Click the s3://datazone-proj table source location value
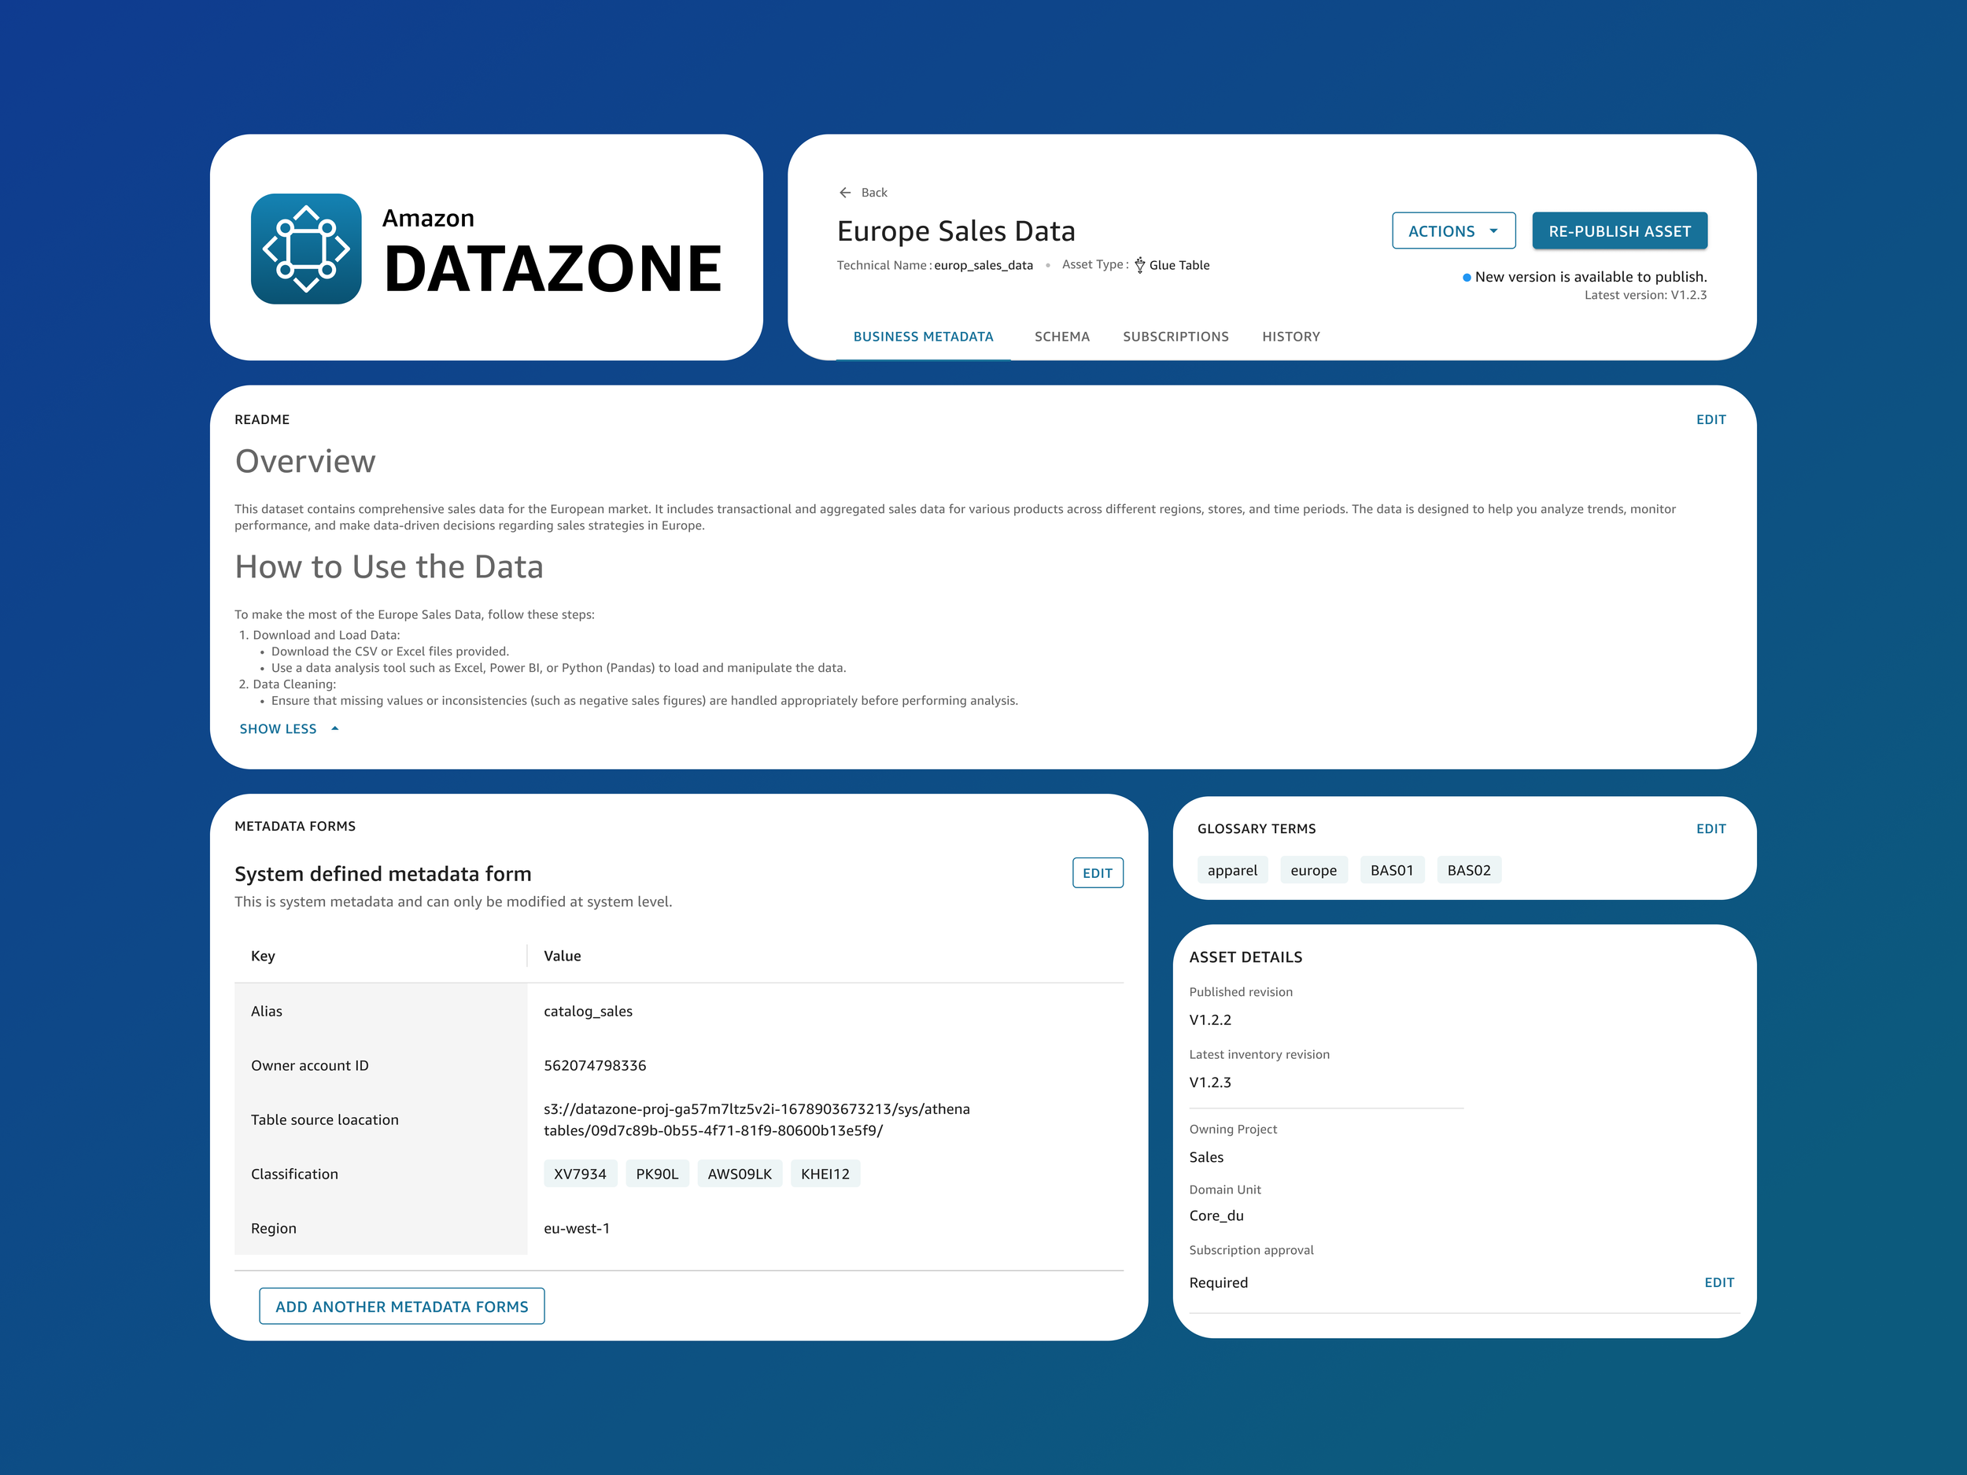Screen dimensions: 1967x1475 pyautogui.click(x=757, y=1119)
